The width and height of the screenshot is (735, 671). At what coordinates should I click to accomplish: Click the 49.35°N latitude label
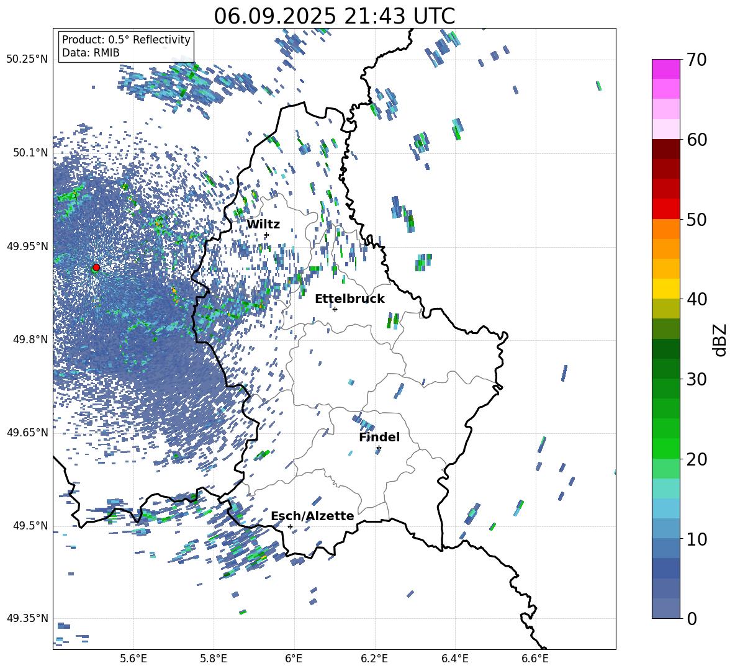coord(27,618)
